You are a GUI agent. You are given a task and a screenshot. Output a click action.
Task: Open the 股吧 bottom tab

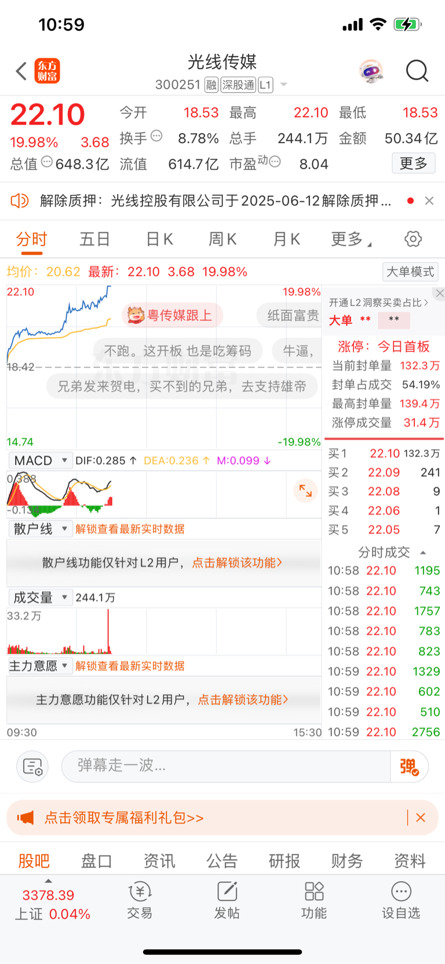(x=34, y=861)
